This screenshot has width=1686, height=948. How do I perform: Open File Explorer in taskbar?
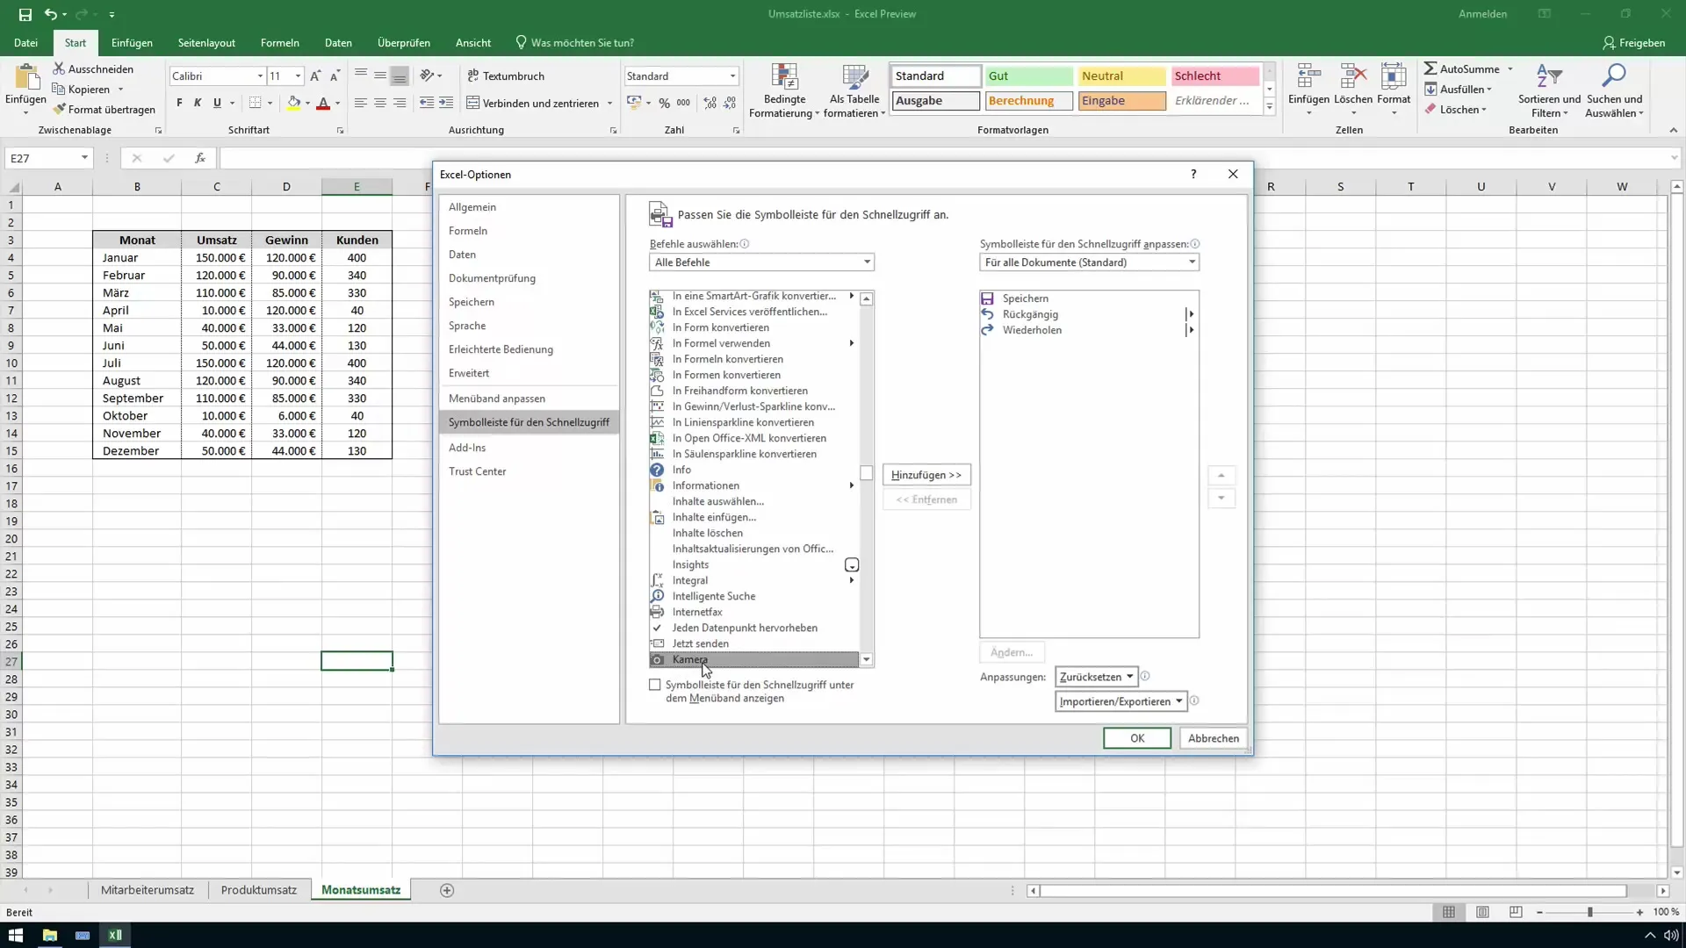tap(49, 935)
